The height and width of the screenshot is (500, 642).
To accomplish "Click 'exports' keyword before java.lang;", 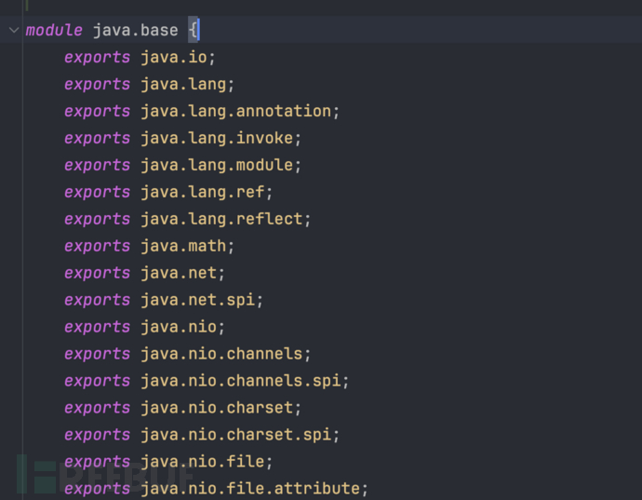I will coord(98,85).
